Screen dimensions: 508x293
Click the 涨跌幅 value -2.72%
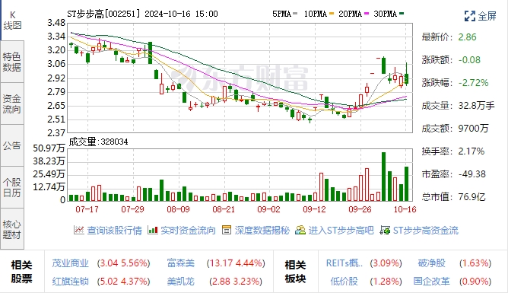pos(473,83)
